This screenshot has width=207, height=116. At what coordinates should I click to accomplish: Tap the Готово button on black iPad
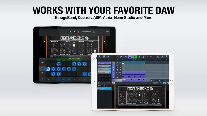pos(107,32)
